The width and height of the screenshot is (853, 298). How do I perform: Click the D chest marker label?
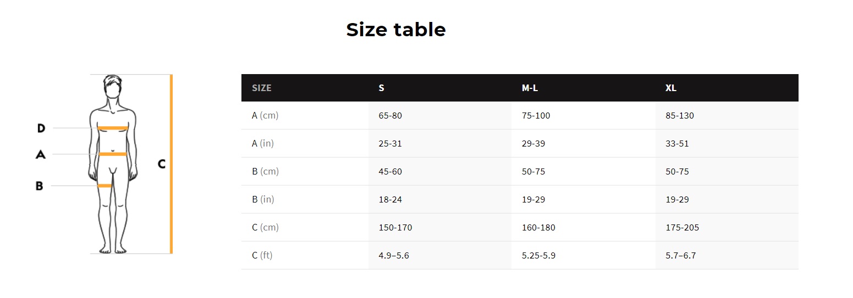(41, 128)
